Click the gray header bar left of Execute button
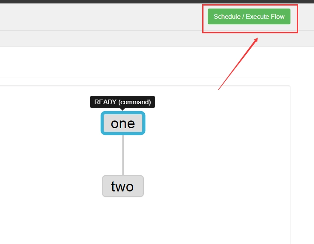The width and height of the screenshot is (314, 244). (100, 17)
